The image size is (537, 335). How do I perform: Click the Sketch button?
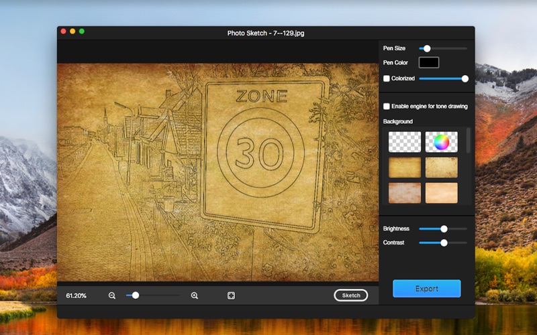350,295
